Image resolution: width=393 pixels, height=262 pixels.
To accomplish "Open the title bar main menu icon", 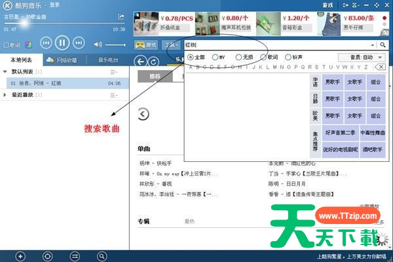I will coord(356,5).
